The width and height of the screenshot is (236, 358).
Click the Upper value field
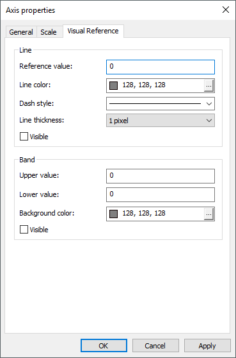tap(161, 176)
